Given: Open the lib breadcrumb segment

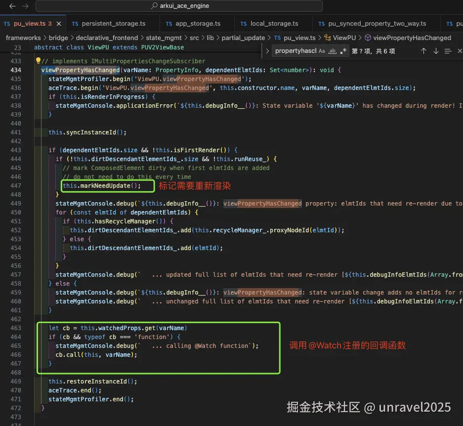Looking at the screenshot, I should (x=210, y=38).
